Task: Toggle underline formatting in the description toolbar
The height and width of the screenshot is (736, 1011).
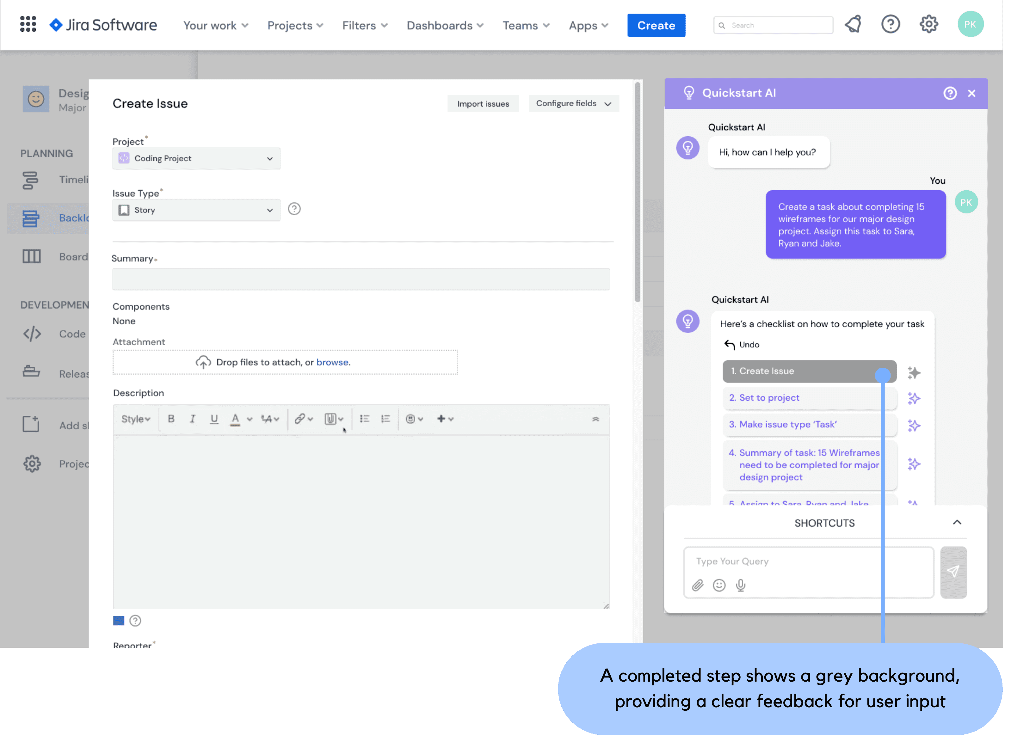Action: pyautogui.click(x=214, y=419)
